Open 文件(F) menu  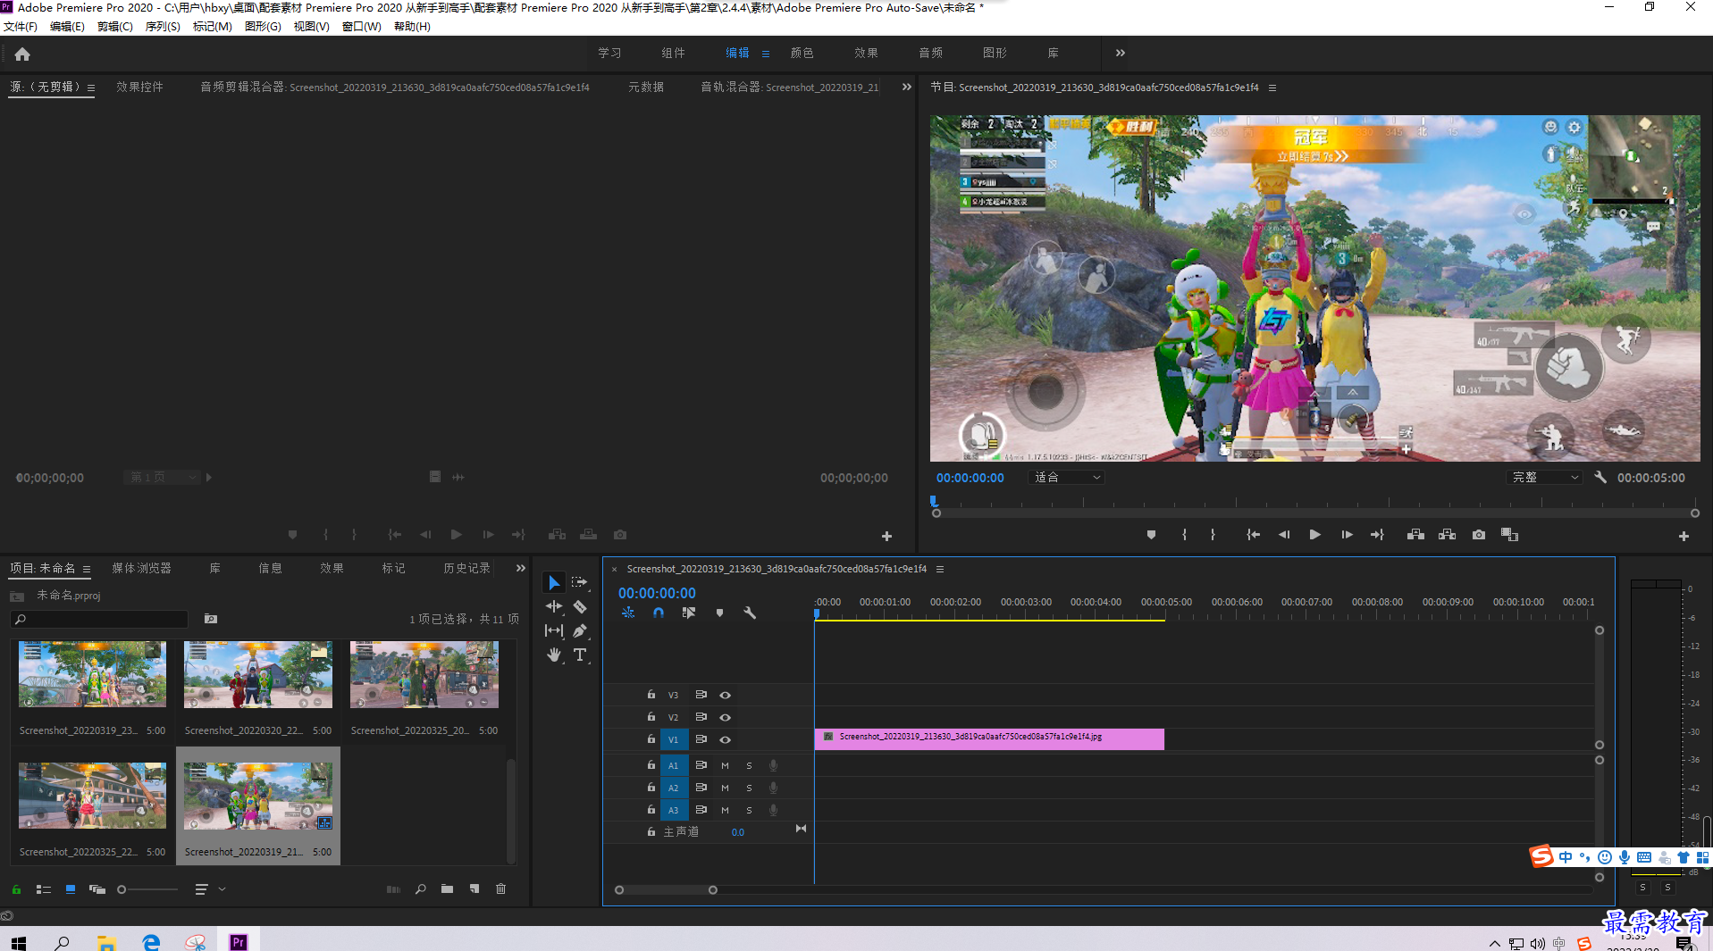point(21,27)
